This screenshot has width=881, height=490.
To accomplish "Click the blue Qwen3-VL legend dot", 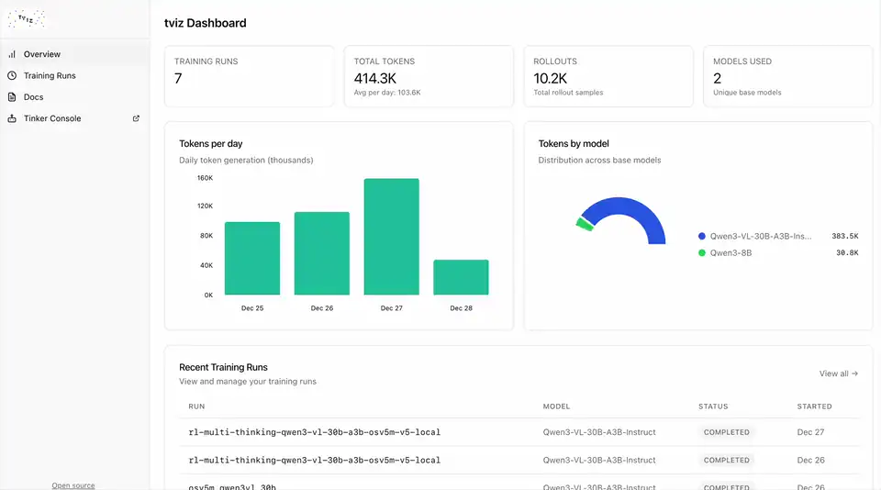I will click(702, 237).
